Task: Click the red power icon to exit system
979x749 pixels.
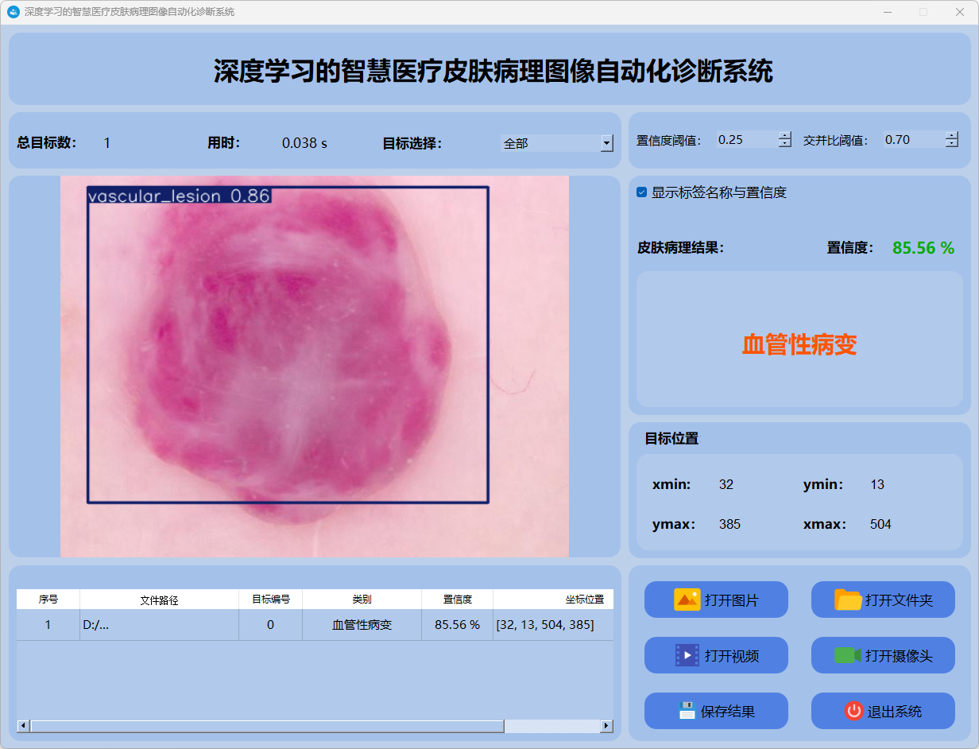Action: 853,711
